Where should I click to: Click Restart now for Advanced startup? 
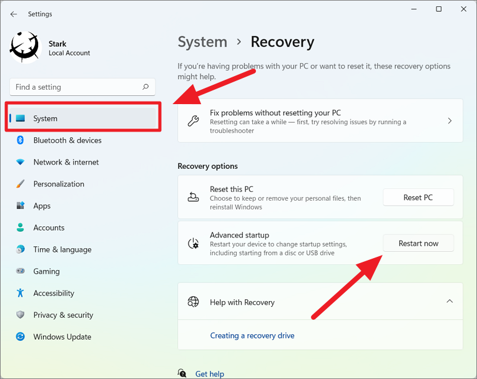(x=418, y=243)
